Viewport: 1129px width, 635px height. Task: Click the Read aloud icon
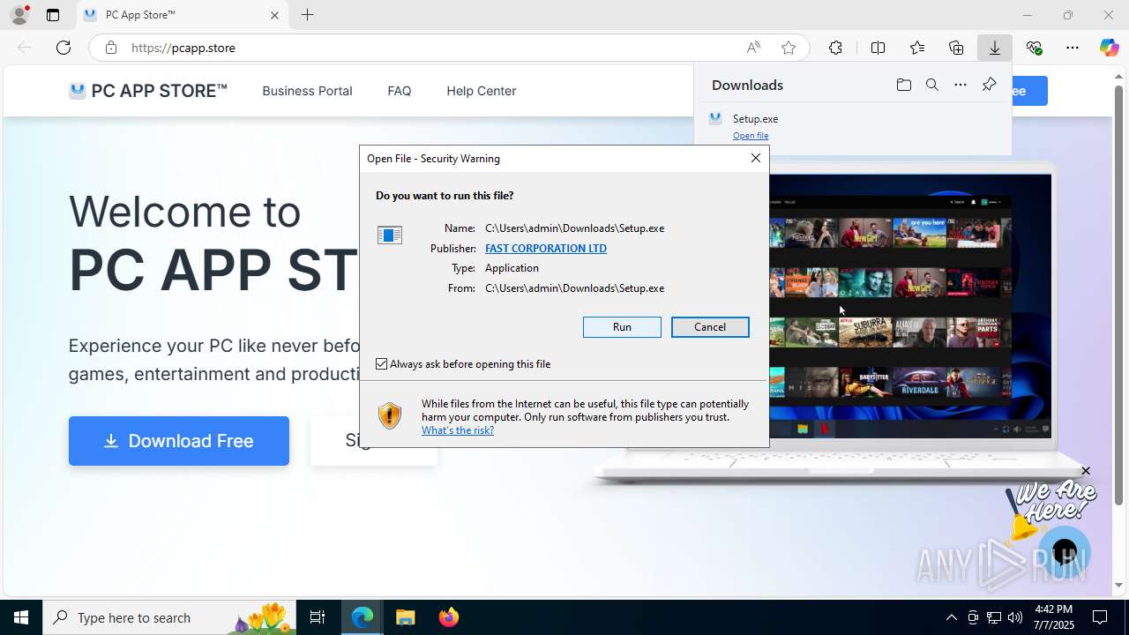click(753, 48)
